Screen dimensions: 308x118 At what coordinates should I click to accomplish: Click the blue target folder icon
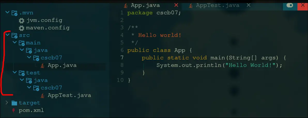tap(14, 103)
